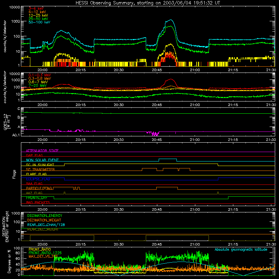Click the 21:15 tick label under top plot
Screen dimensions: 279x279
tap(233, 70)
